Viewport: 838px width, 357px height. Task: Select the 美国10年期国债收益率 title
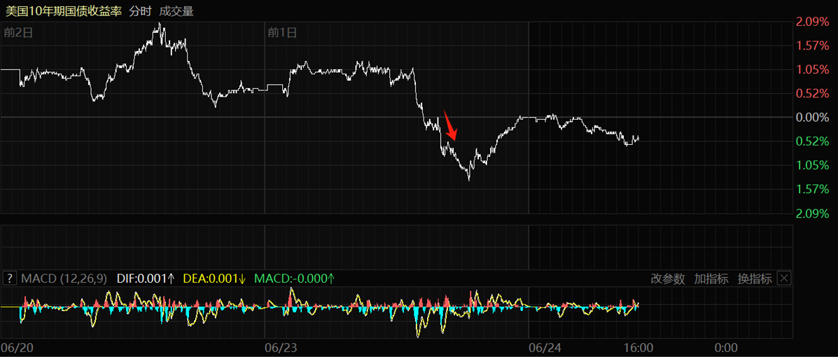(x=64, y=11)
